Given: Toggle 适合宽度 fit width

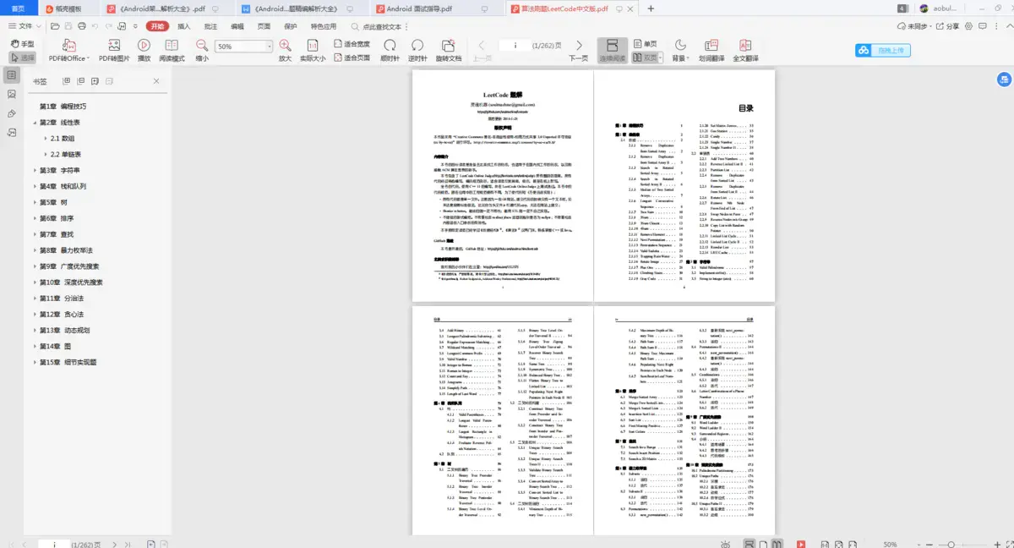Looking at the screenshot, I should click(351, 43).
